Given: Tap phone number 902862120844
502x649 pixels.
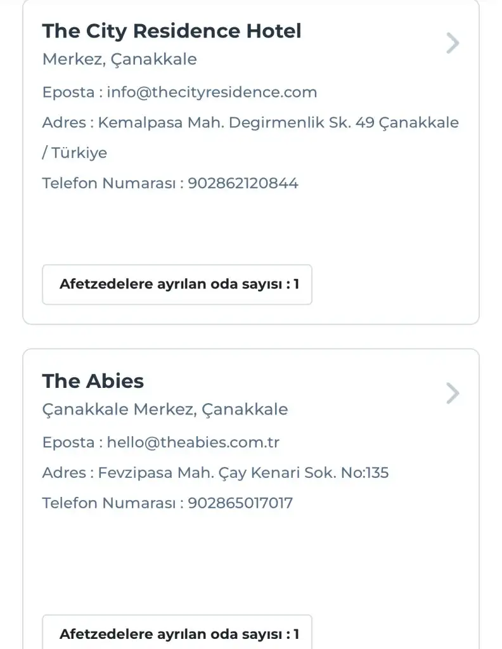Looking at the screenshot, I should [x=243, y=184].
